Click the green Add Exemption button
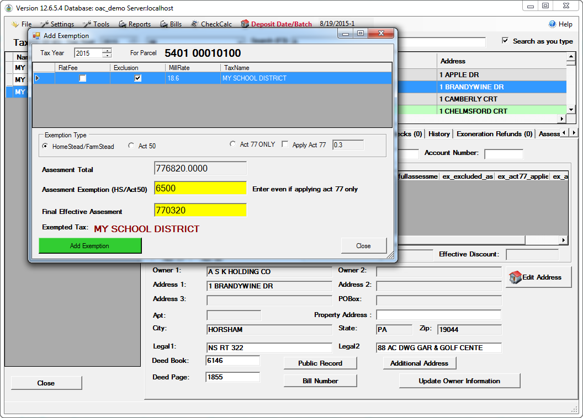Image resolution: width=583 pixels, height=418 pixels. point(90,246)
